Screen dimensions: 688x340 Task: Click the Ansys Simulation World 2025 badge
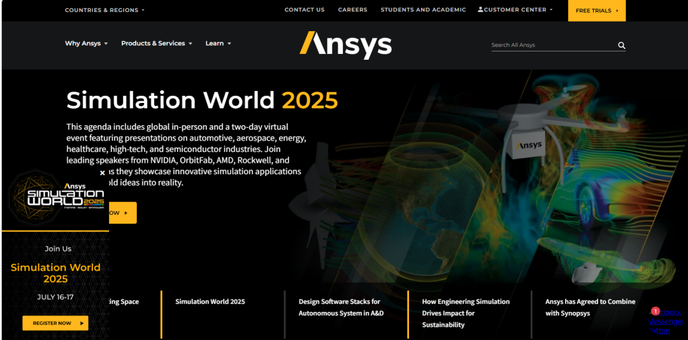pyautogui.click(x=55, y=199)
